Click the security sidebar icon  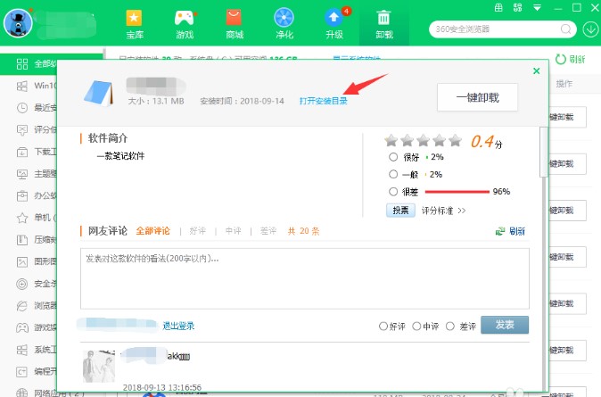[x=22, y=284]
